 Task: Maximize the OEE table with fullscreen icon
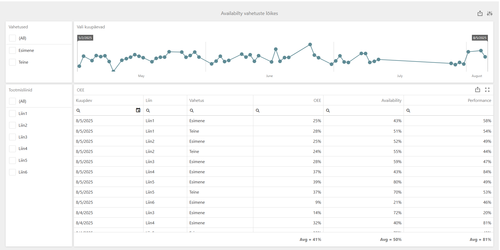(x=487, y=90)
